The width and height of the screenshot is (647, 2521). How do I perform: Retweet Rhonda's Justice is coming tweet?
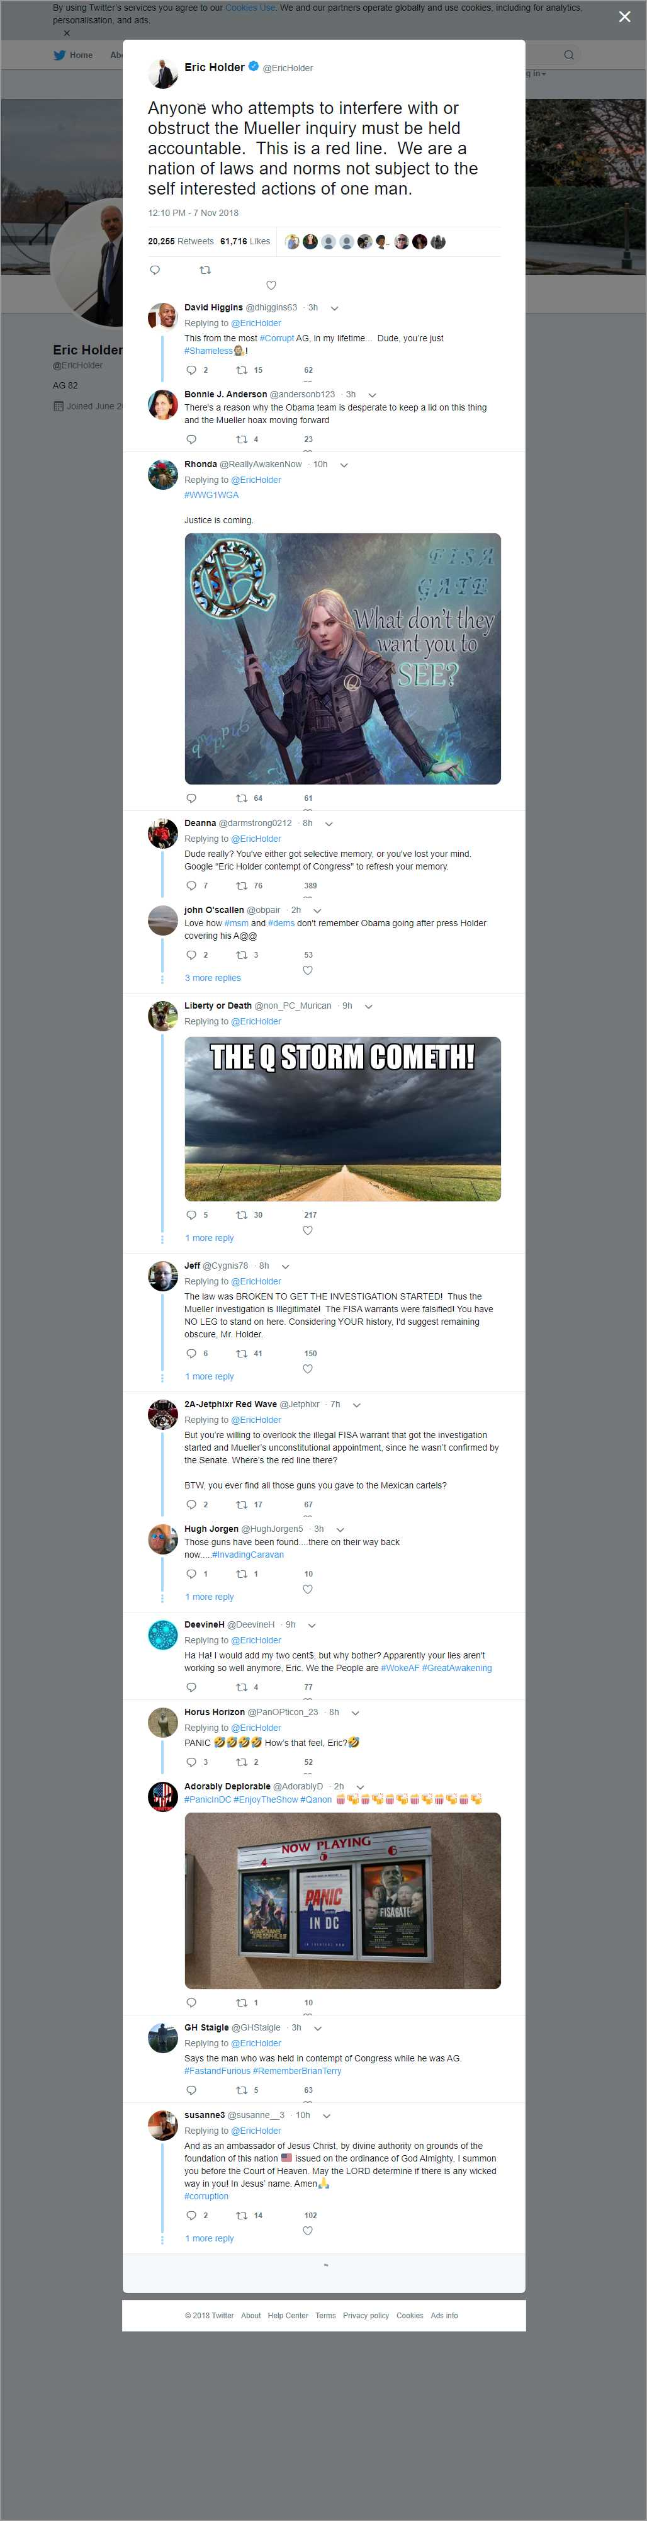[x=241, y=798]
